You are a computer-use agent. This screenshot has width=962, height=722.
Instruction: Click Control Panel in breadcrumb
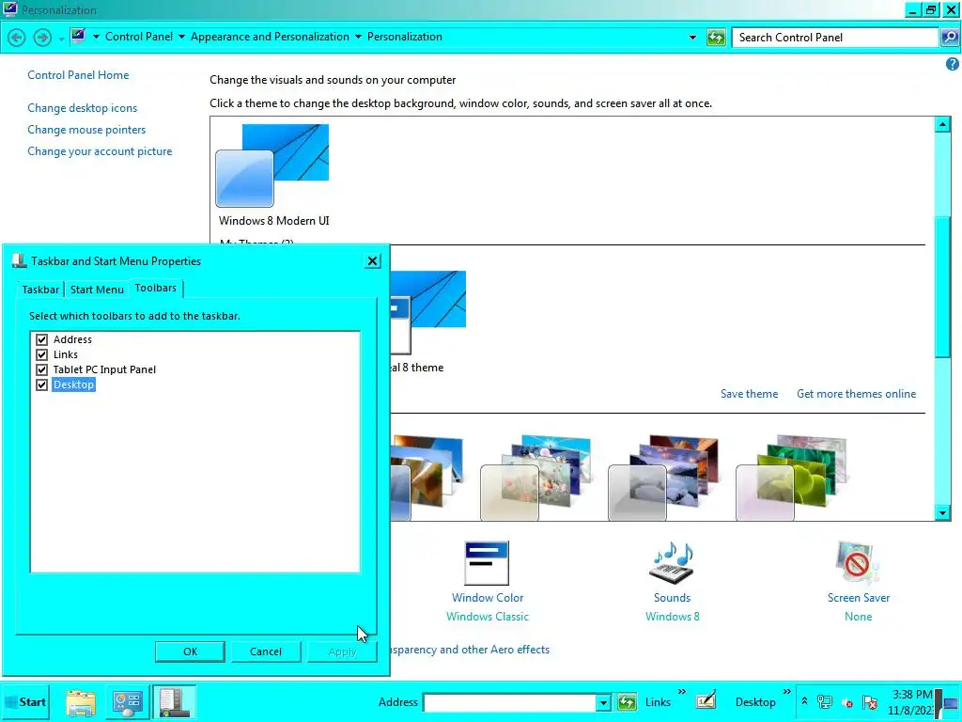[x=139, y=37]
